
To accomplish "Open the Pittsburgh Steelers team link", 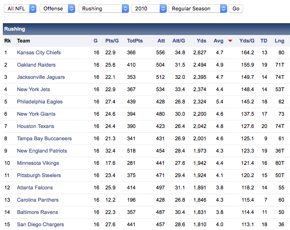I will click(x=39, y=175).
